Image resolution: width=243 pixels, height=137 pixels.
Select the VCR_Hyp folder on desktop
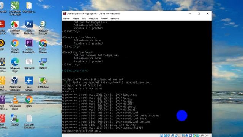[29, 7]
